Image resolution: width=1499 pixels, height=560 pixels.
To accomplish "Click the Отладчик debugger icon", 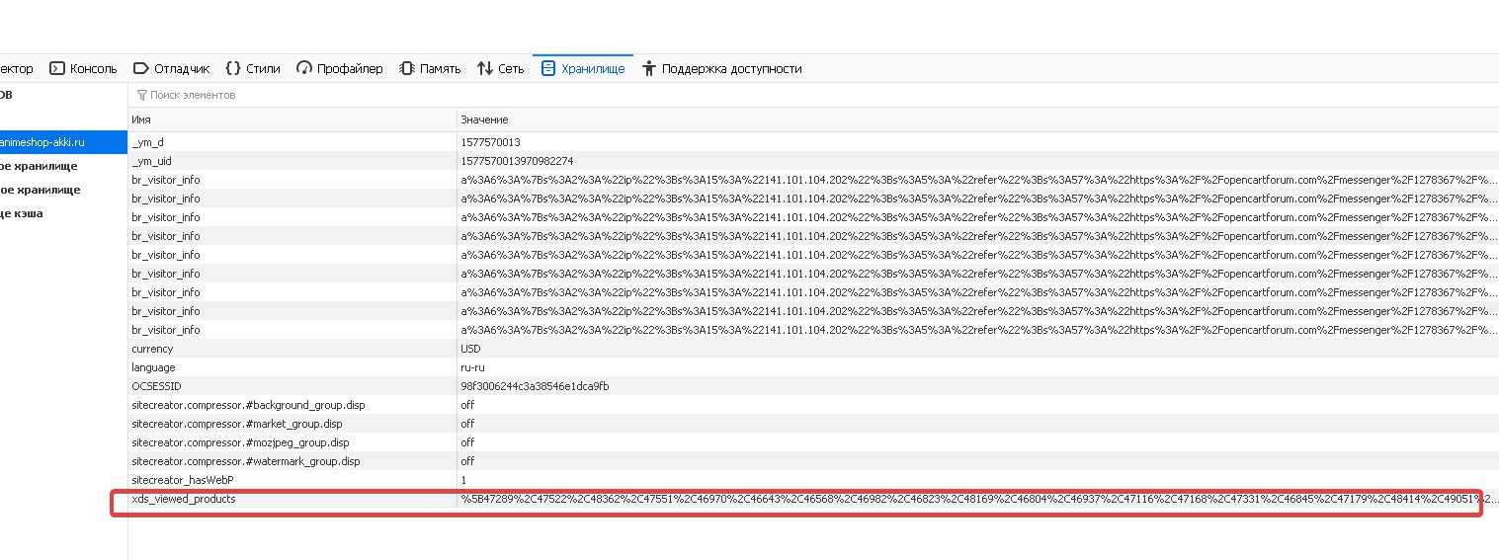I will (x=140, y=69).
